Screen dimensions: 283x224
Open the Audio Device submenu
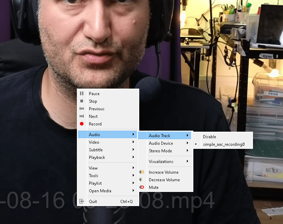165,143
